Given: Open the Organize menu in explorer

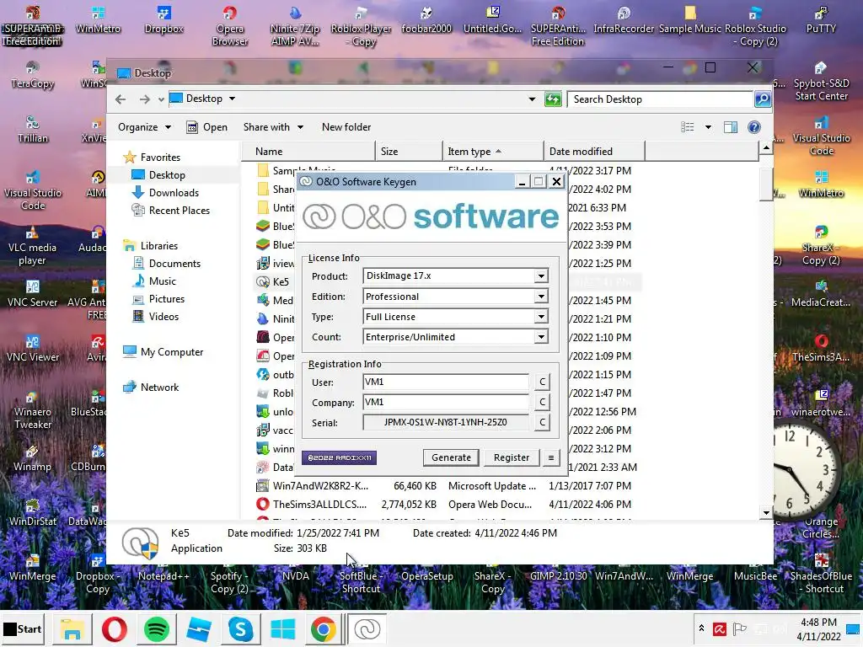Looking at the screenshot, I should pos(144,127).
